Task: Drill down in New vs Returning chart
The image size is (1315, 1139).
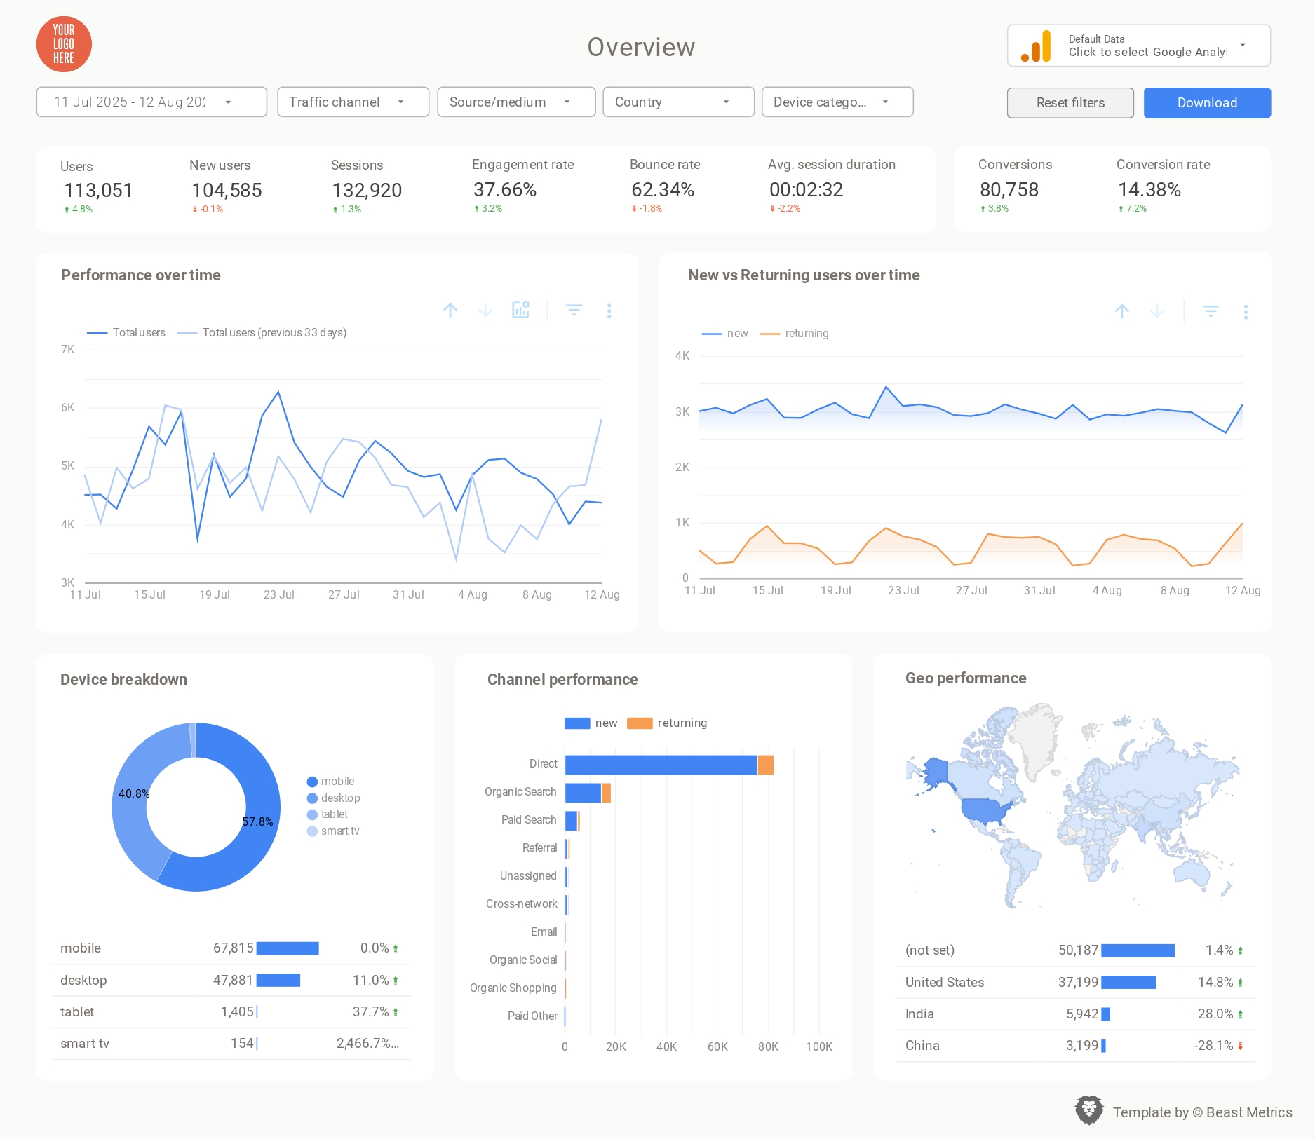Action: click(x=1157, y=311)
